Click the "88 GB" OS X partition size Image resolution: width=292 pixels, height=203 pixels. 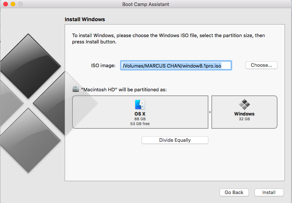point(140,119)
